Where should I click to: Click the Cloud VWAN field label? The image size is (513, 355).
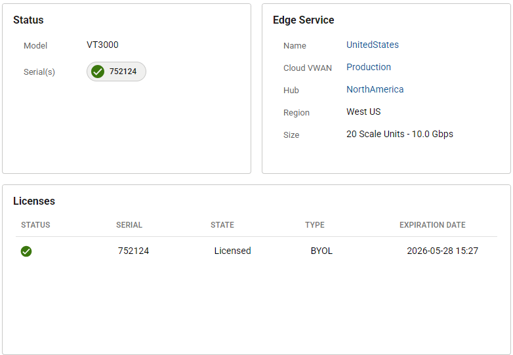click(x=308, y=68)
